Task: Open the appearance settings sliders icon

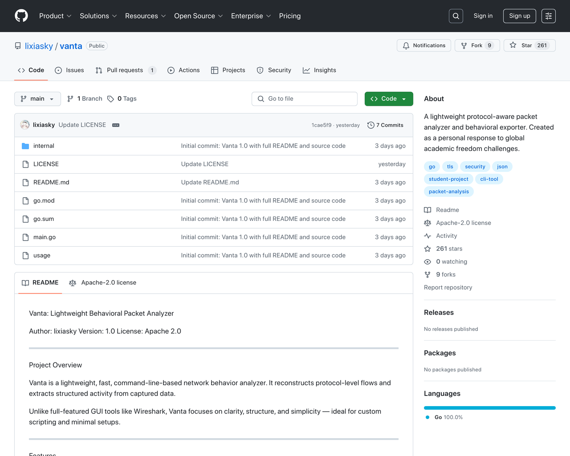Action: 549,16
